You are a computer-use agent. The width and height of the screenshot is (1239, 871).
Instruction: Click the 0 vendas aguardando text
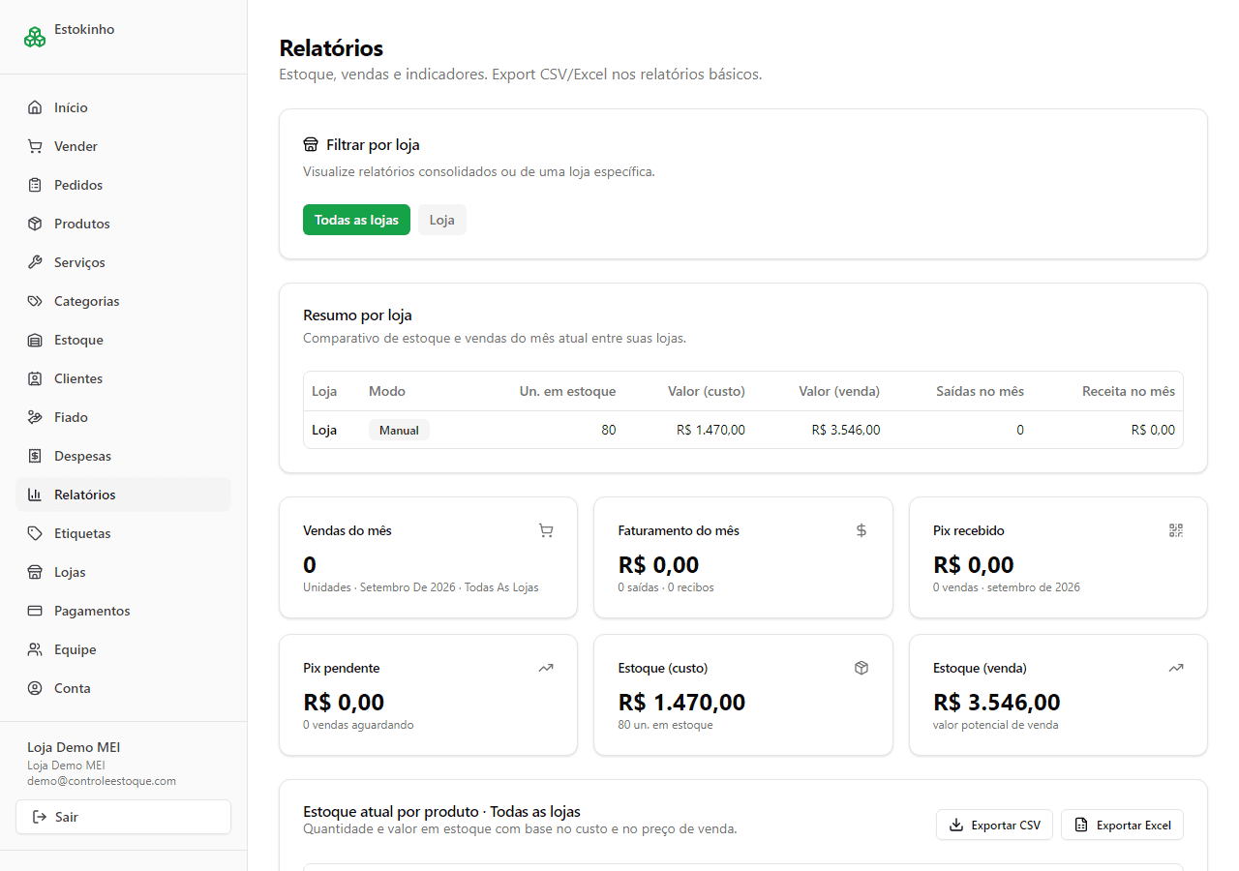358,725
